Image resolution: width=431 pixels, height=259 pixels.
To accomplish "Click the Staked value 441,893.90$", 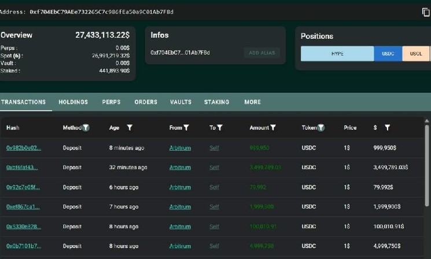I will 115,71.
